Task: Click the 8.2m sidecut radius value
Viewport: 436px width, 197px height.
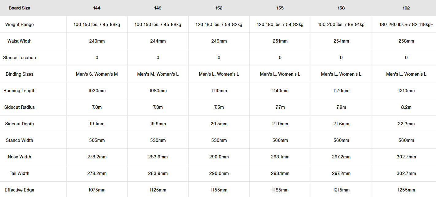Action: (x=406, y=107)
